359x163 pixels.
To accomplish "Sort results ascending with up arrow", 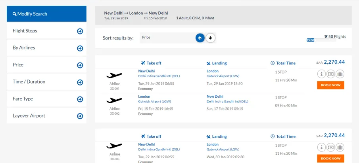I will pyautogui.click(x=200, y=38).
